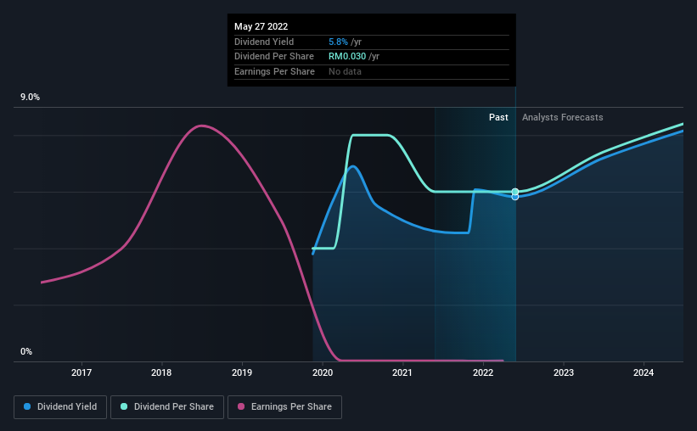The image size is (697, 431).
Task: Click the RM0.030 dividend per share value
Action: tap(347, 57)
